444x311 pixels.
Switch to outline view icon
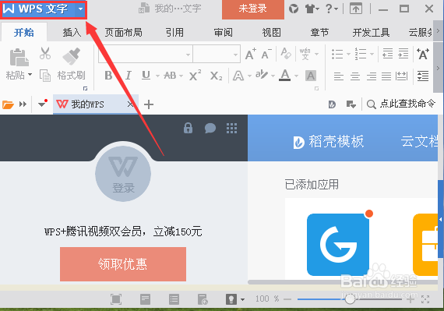coord(174,299)
